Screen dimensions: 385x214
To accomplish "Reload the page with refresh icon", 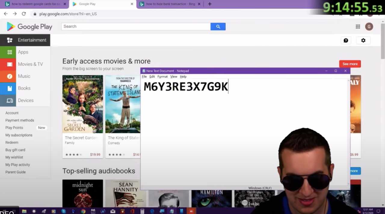I will pos(24,14).
